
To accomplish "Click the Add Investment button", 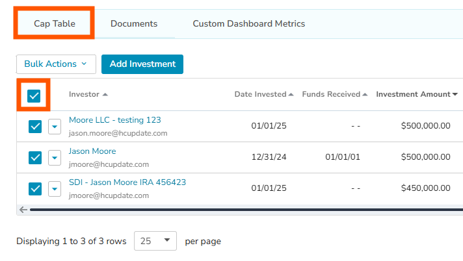I will (x=142, y=64).
